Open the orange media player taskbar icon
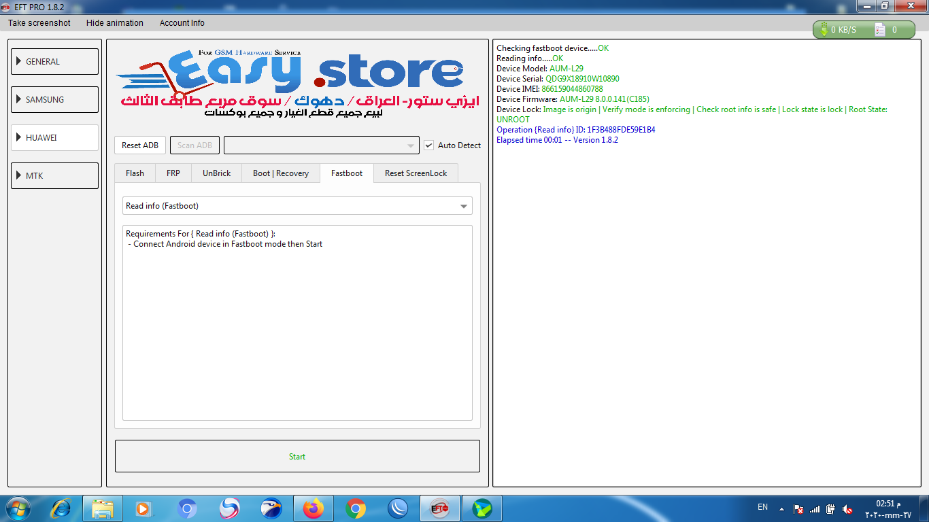This screenshot has height=522, width=929. pyautogui.click(x=143, y=508)
